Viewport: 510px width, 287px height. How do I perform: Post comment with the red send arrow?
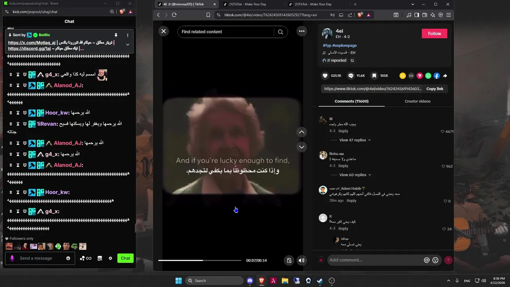coord(448,260)
